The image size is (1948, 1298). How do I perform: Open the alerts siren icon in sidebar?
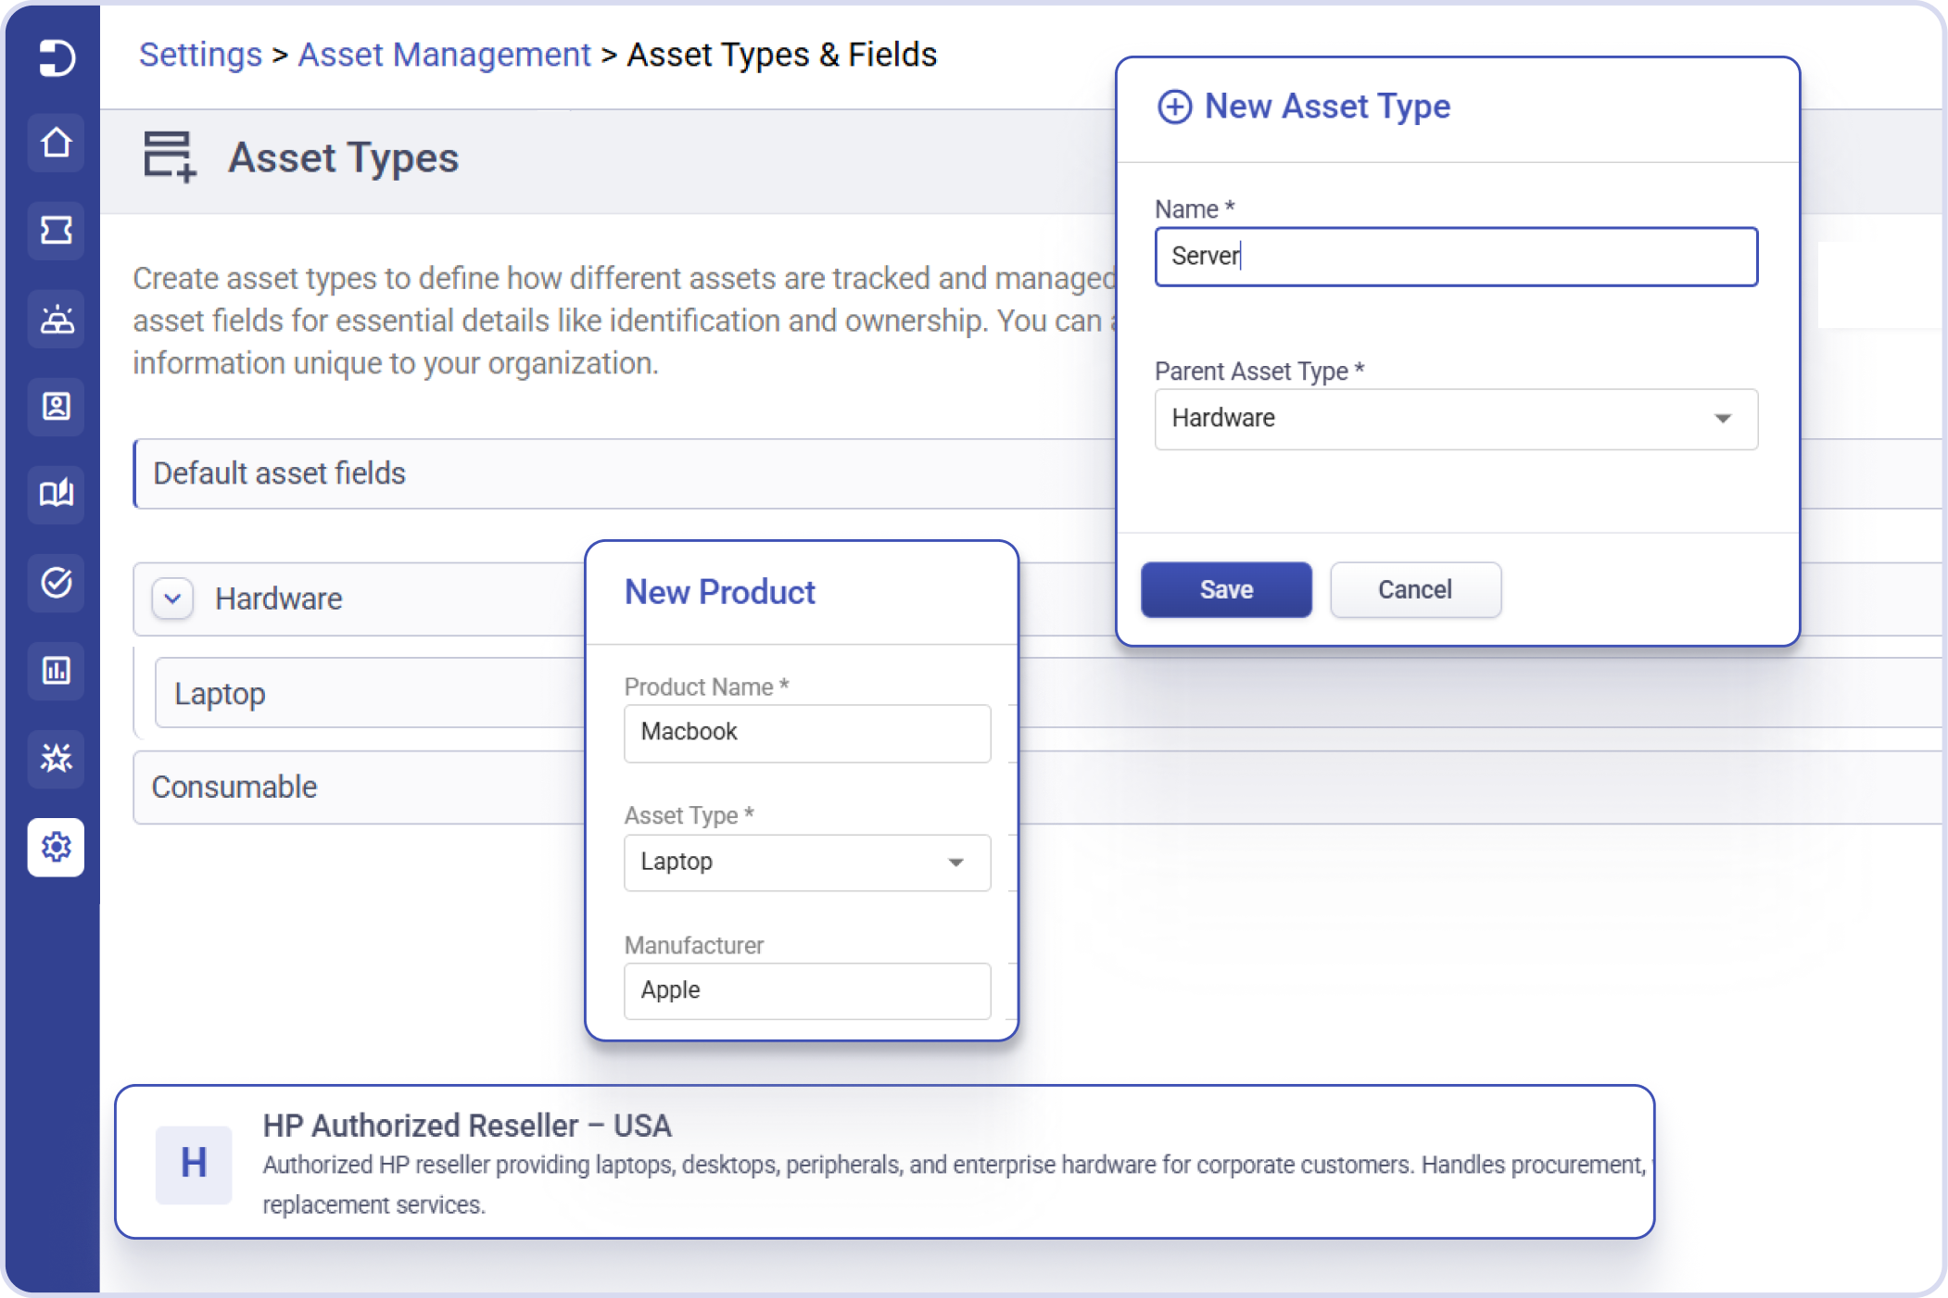coord(57,319)
